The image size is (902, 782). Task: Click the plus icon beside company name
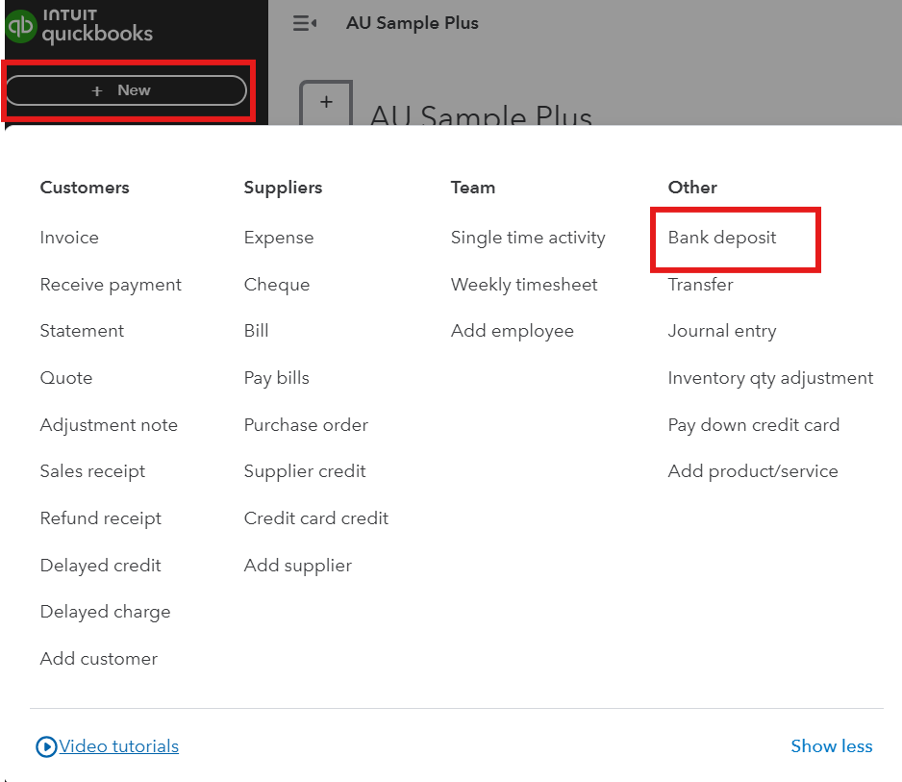click(326, 102)
